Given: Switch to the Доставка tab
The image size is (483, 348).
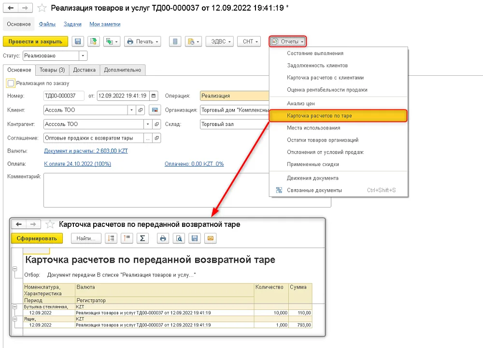Looking at the screenshot, I should [85, 70].
